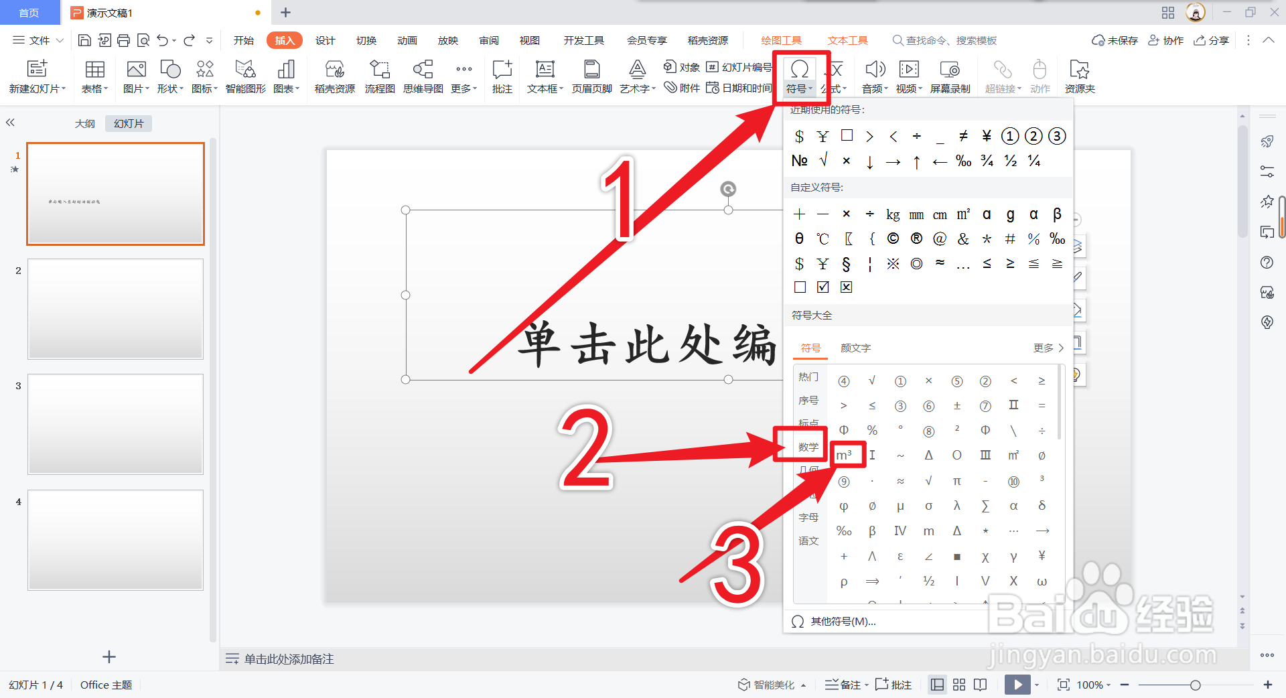
Task: Select slide 4 thumbnail
Action: click(x=115, y=540)
